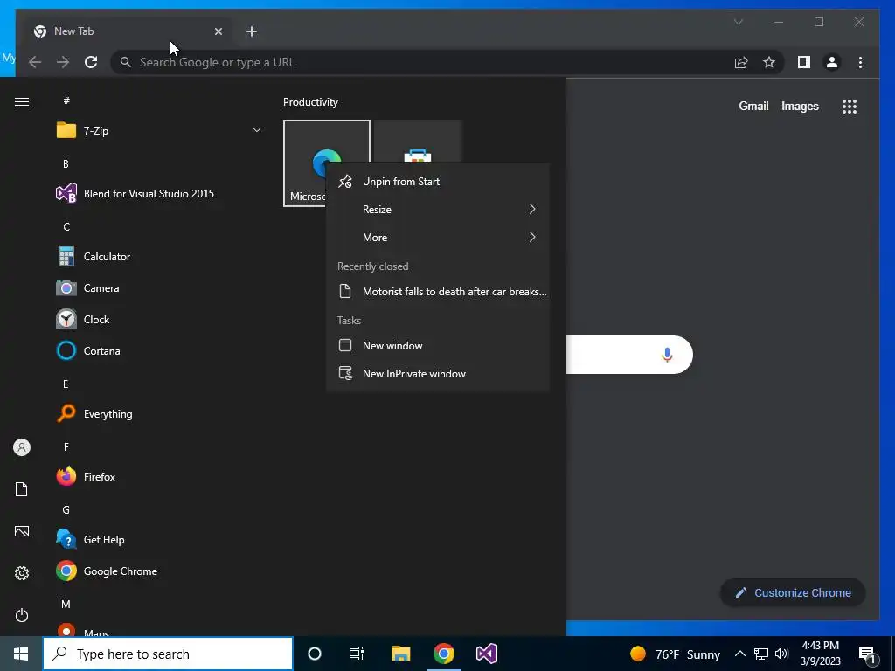The image size is (895, 671).
Task: Open a new Chrome tab
Action: point(252,31)
